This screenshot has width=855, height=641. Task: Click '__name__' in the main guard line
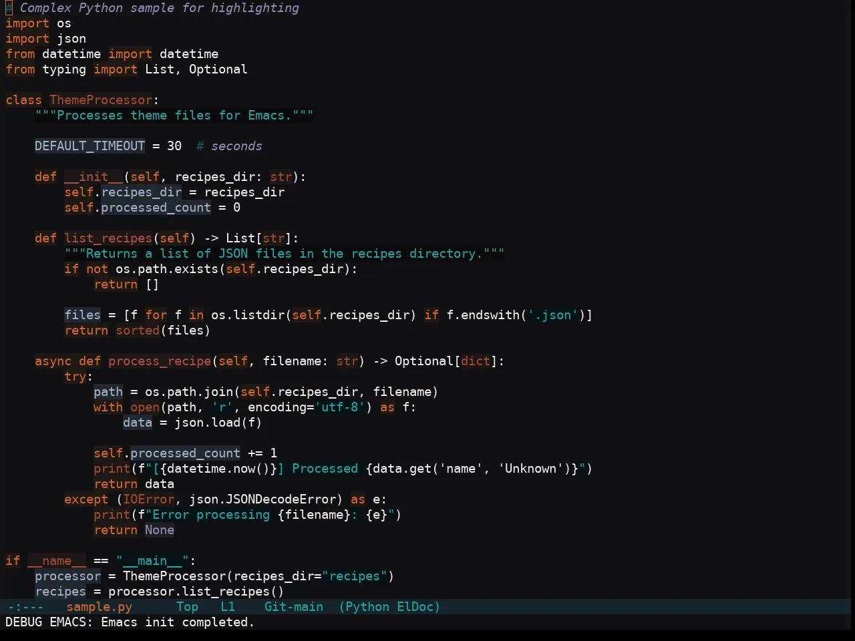click(x=57, y=561)
